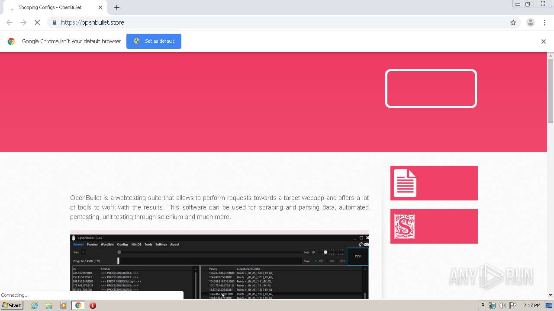The image size is (554, 311).
Task: Click the Show desktop button
Action: point(549,305)
